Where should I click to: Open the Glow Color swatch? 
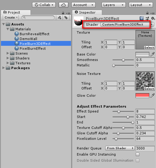click(x=142, y=96)
